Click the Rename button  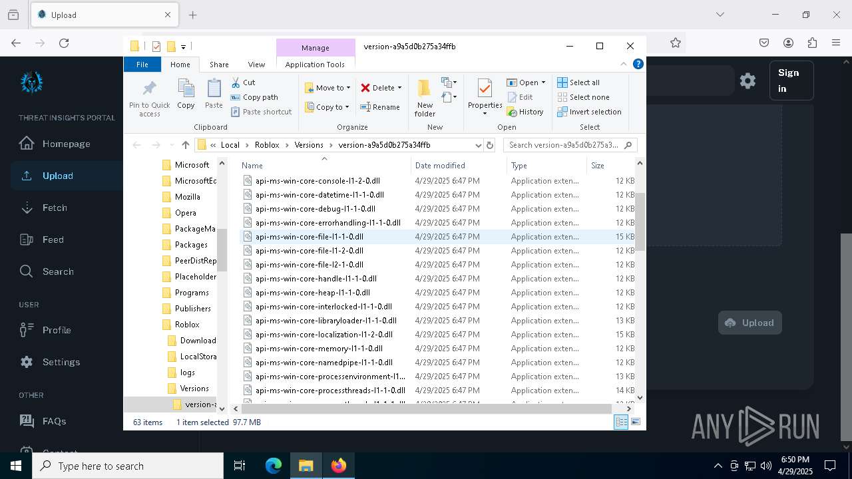pyautogui.click(x=380, y=107)
